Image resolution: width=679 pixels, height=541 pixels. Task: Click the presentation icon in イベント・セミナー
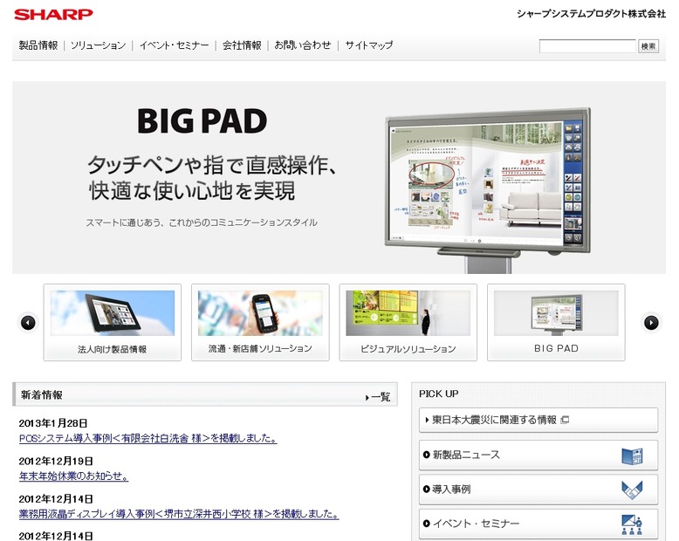(632, 524)
